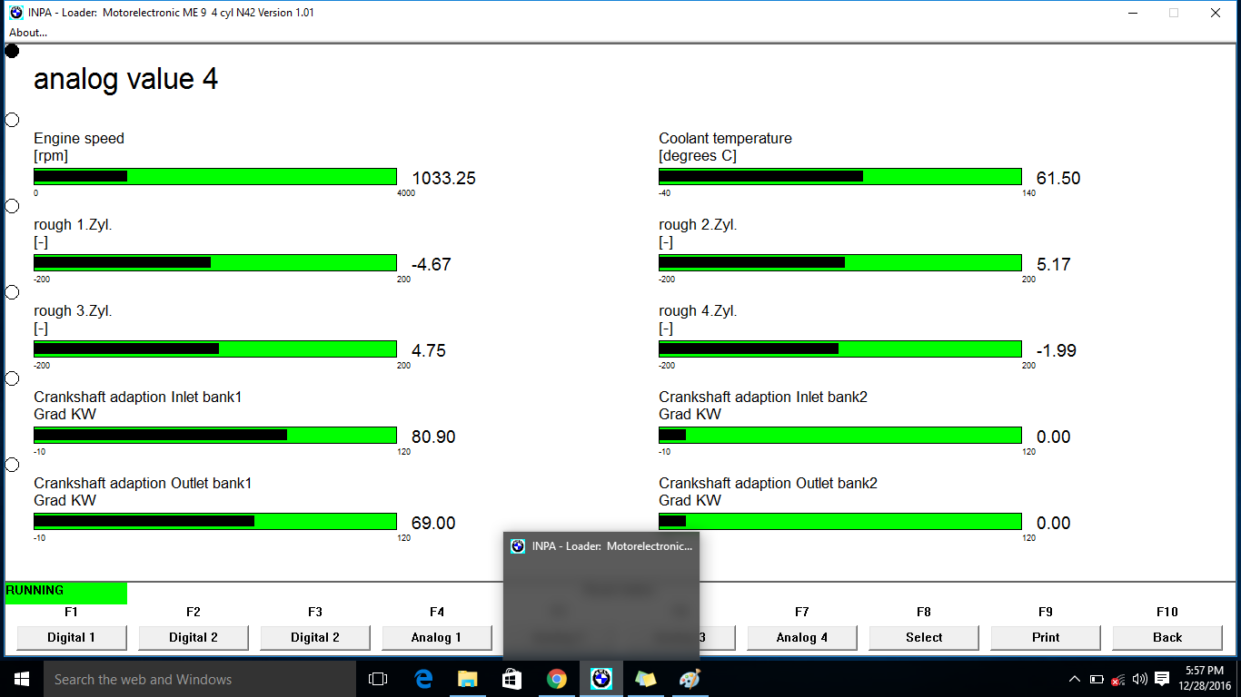Check the battery status tray icon
This screenshot has height=697, width=1241.
click(1097, 679)
